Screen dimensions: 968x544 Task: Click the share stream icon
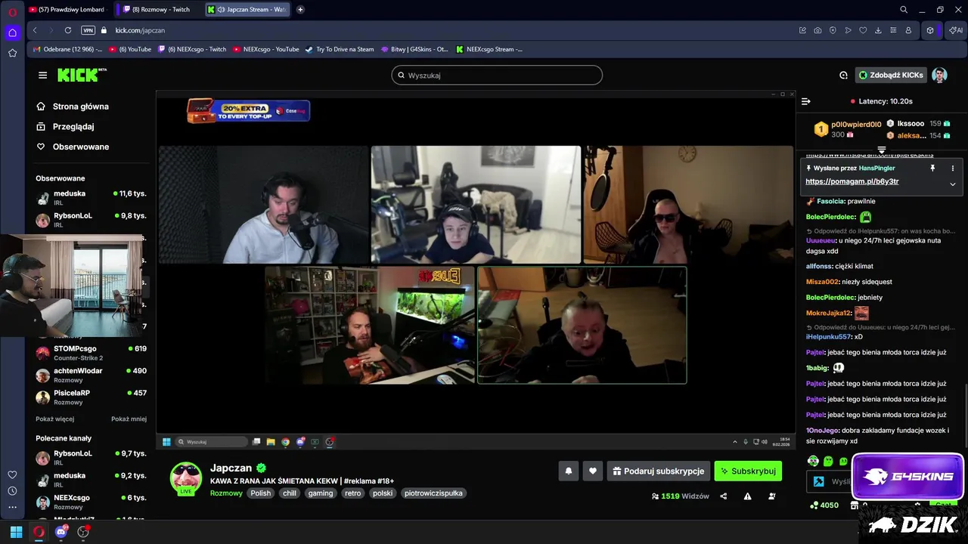coord(724,496)
